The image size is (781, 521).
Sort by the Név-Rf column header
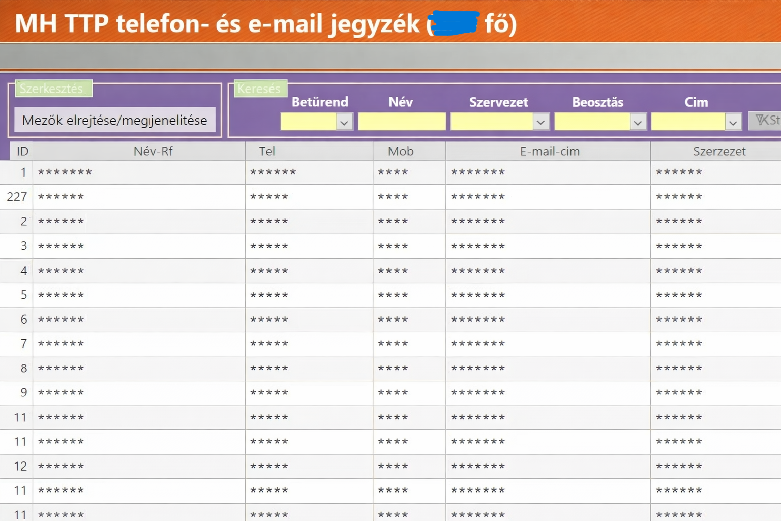[154, 151]
